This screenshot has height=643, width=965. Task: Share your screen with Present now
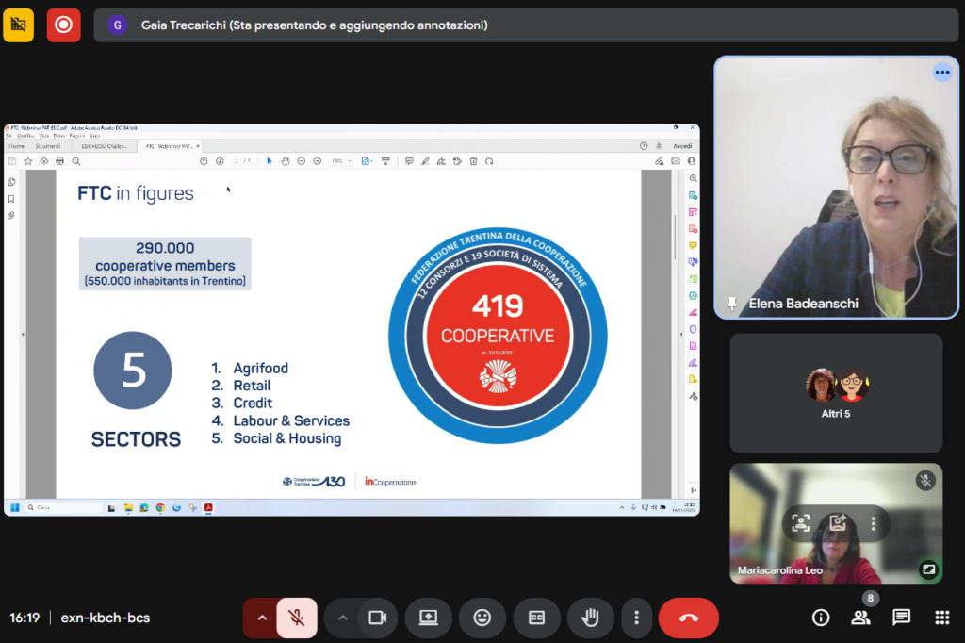(x=428, y=618)
